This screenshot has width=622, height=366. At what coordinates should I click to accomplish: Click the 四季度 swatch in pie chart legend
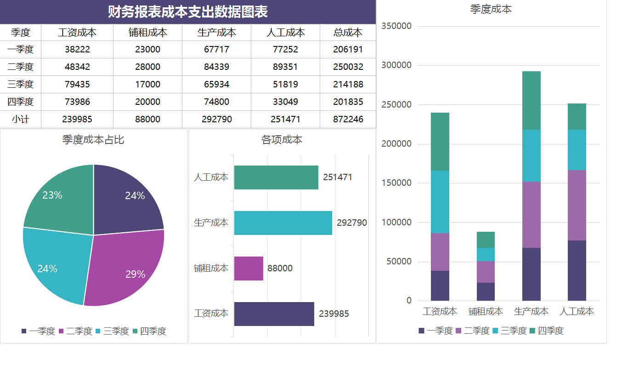click(x=135, y=331)
